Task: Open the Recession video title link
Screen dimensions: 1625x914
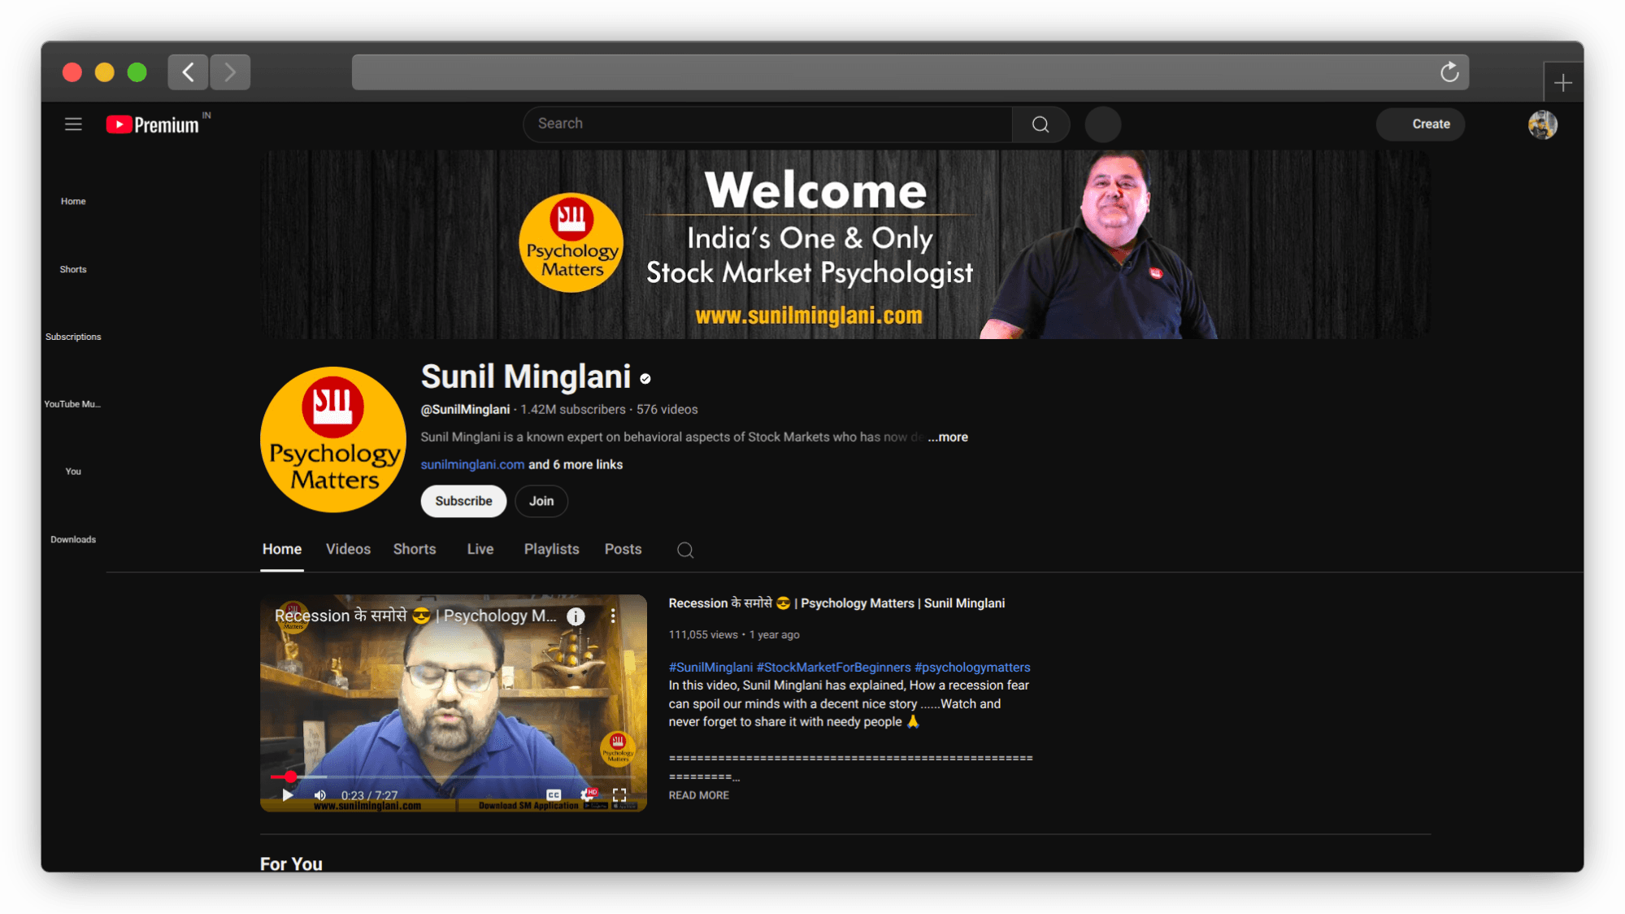Action: pos(836,603)
